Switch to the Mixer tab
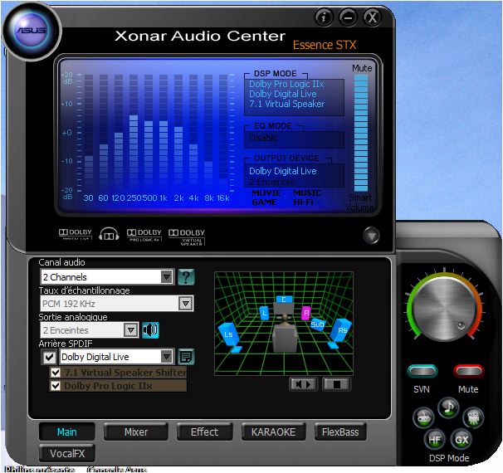 tap(136, 432)
